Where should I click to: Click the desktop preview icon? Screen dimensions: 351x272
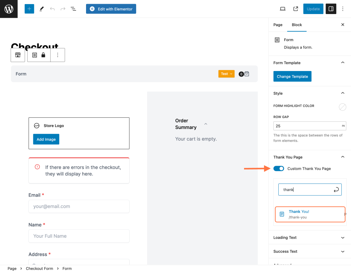point(282,9)
